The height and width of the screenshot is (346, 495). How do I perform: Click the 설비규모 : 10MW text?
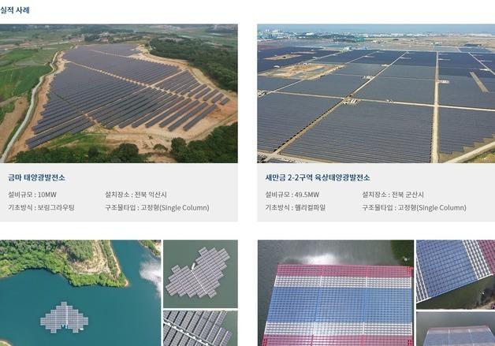pyautogui.click(x=32, y=195)
